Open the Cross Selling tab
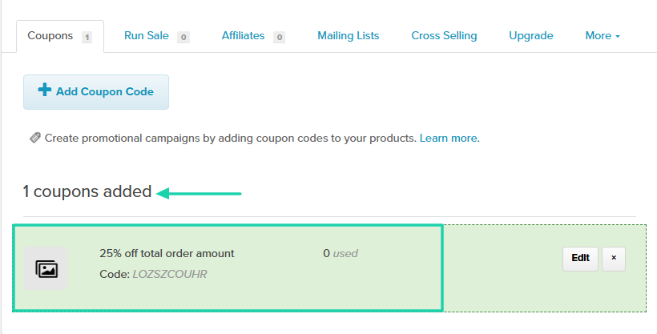Viewport: 657px width, 334px height. 444,36
